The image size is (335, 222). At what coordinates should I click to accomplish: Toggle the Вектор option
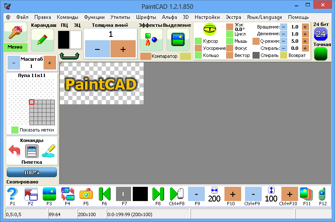229,55
